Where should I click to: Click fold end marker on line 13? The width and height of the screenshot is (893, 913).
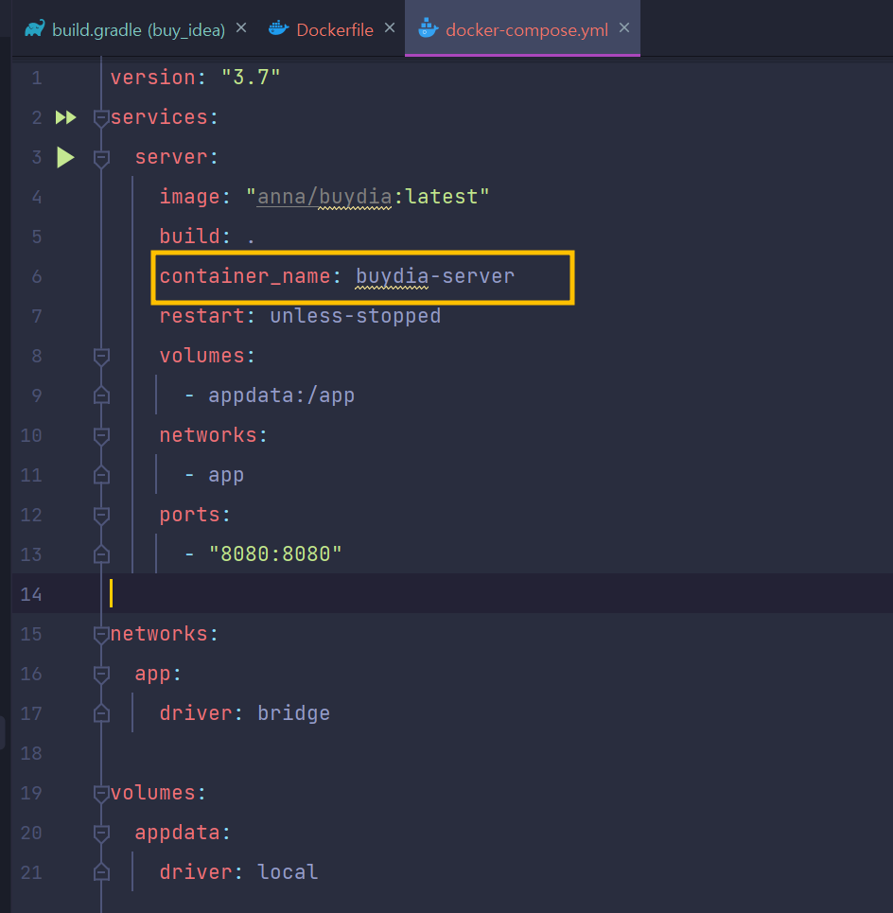point(101,554)
